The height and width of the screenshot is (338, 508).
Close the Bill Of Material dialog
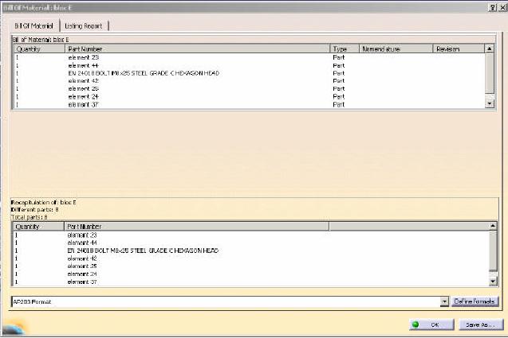click(x=501, y=6)
